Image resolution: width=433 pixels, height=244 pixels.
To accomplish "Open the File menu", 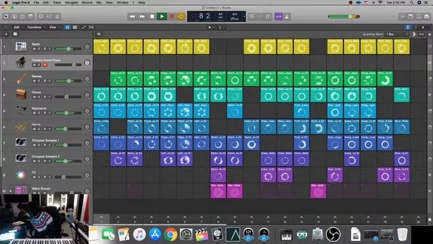I will click(36, 3).
